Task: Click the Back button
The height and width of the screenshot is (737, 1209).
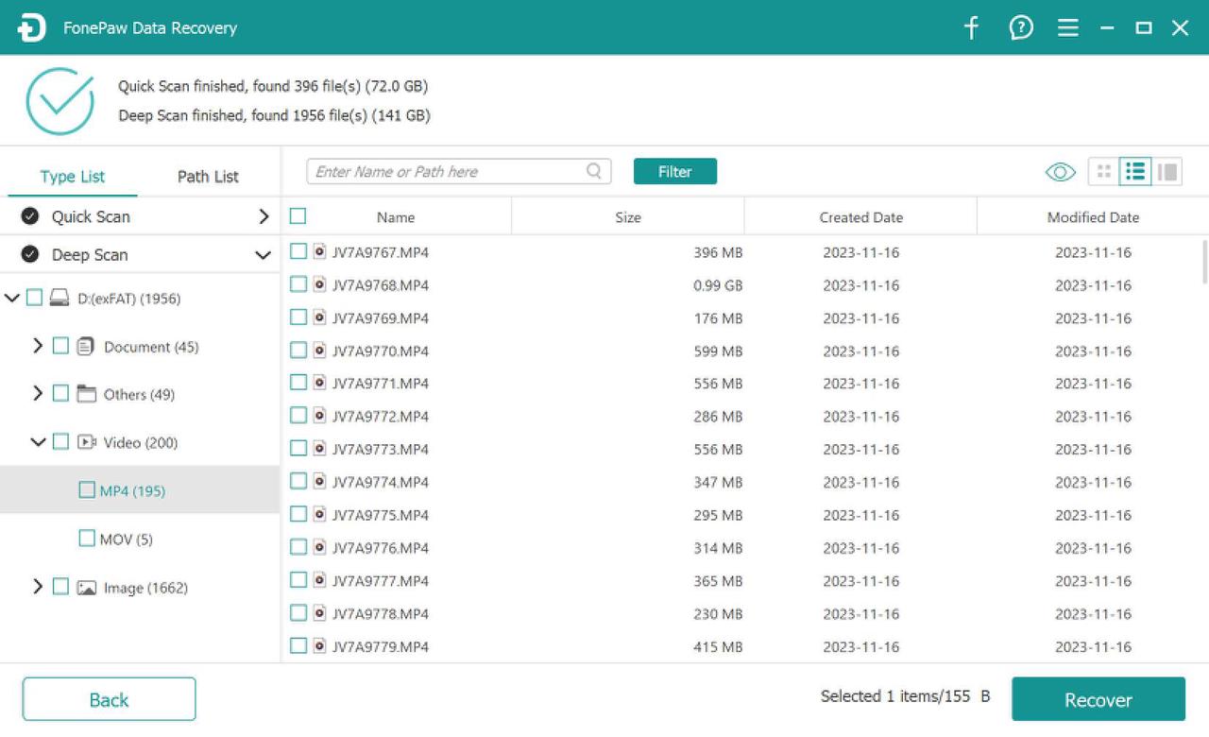Action: pos(109,699)
